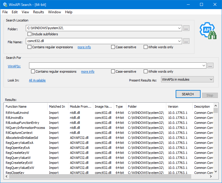Check WinAPIs Whole words only option
Viewport: 222px width, 183px height.
tap(146, 71)
